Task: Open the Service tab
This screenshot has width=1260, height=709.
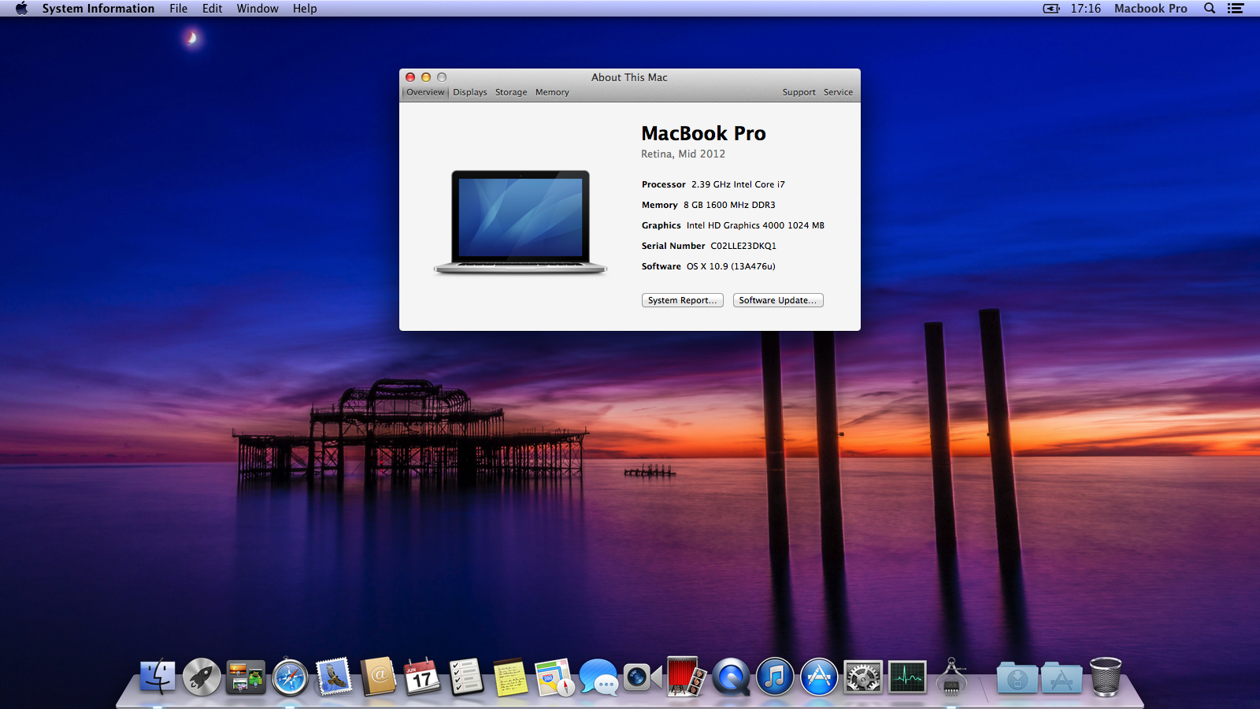Action: [838, 92]
